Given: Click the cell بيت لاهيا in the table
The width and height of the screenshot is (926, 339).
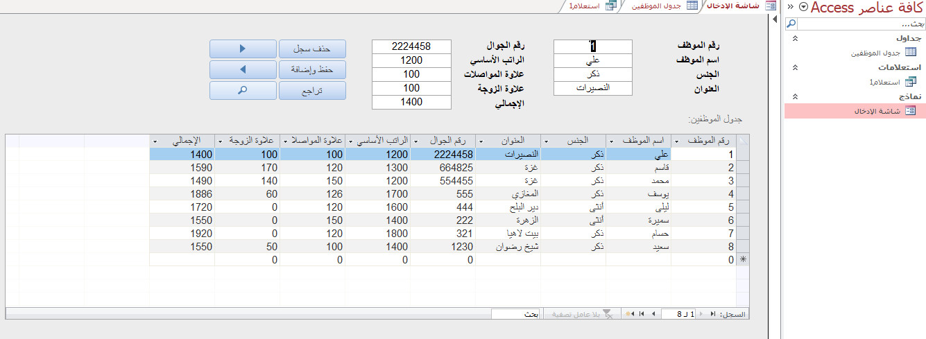Looking at the screenshot, I should tap(508, 233).
